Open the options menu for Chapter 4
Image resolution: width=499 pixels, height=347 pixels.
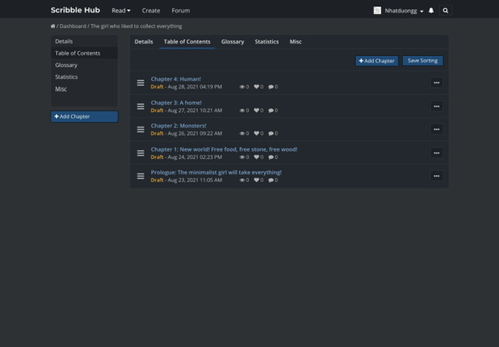coord(437,82)
